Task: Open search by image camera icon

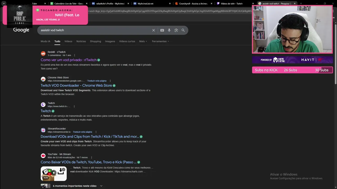Action: pyautogui.click(x=176, y=30)
